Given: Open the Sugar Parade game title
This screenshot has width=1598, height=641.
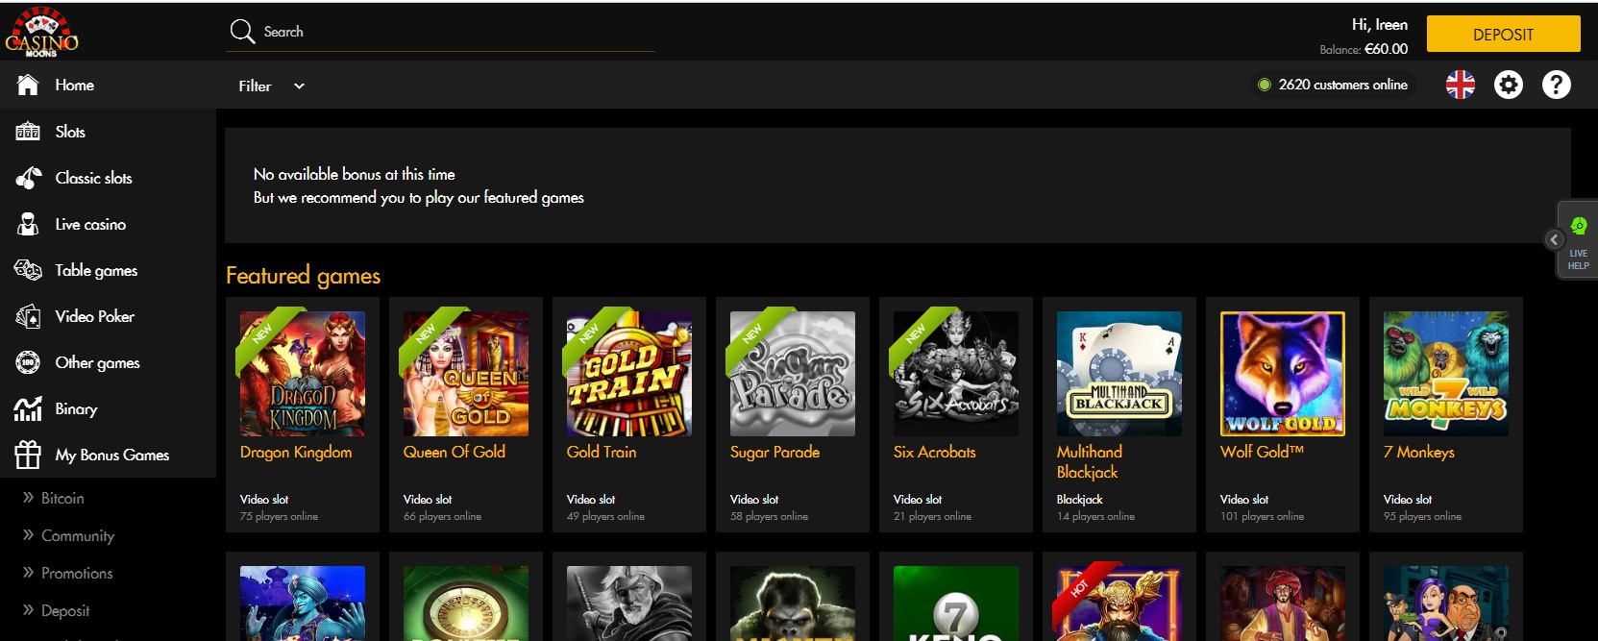Looking at the screenshot, I should pos(774,452).
